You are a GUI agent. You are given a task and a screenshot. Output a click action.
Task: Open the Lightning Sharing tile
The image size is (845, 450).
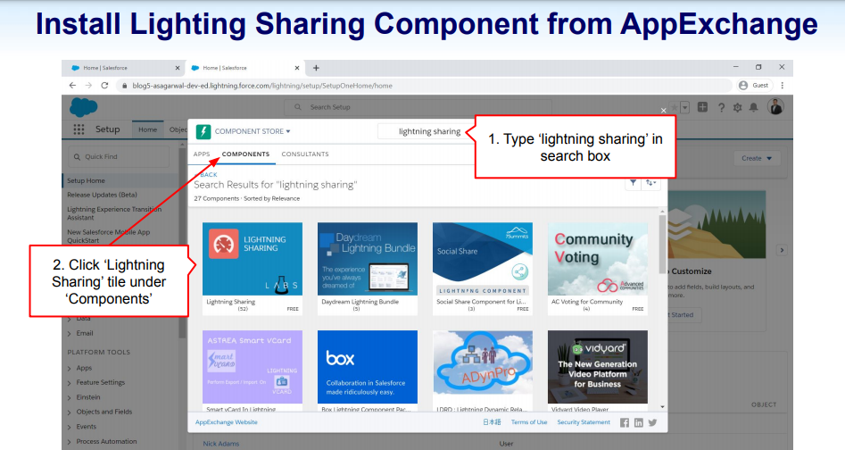(x=253, y=269)
